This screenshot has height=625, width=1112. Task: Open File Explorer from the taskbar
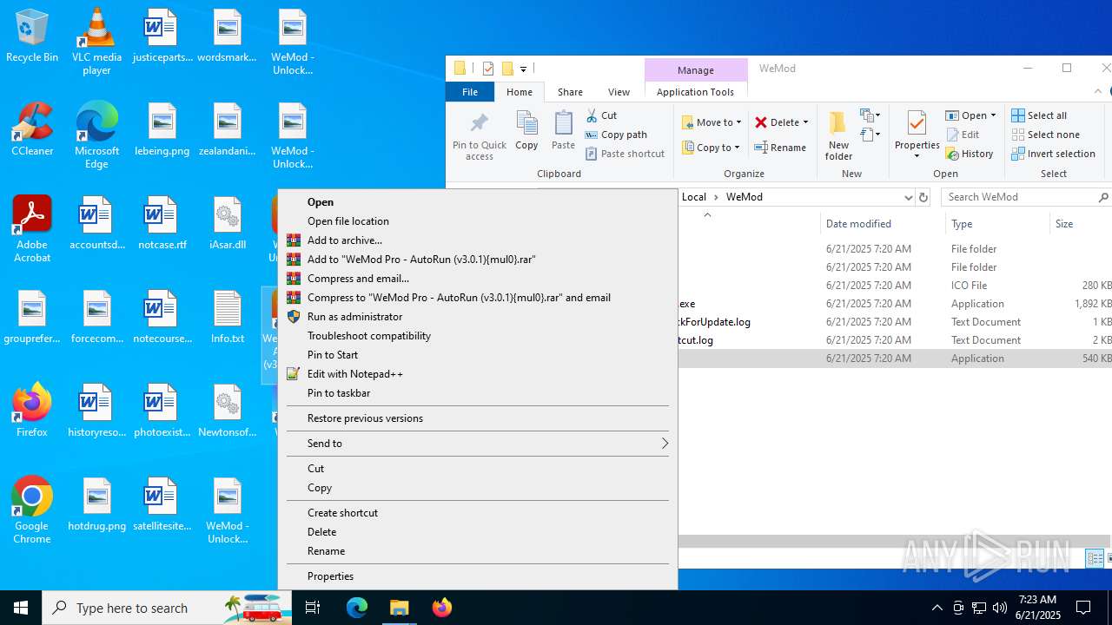tap(399, 608)
